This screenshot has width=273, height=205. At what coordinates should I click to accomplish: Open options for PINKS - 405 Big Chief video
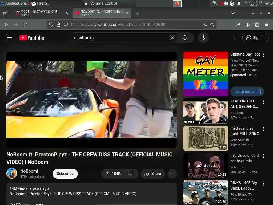pos(263,183)
